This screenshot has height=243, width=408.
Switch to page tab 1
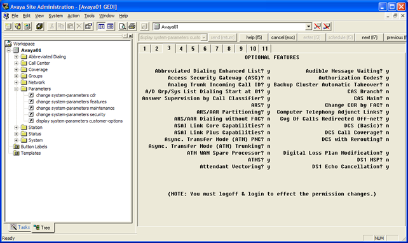[x=144, y=49]
